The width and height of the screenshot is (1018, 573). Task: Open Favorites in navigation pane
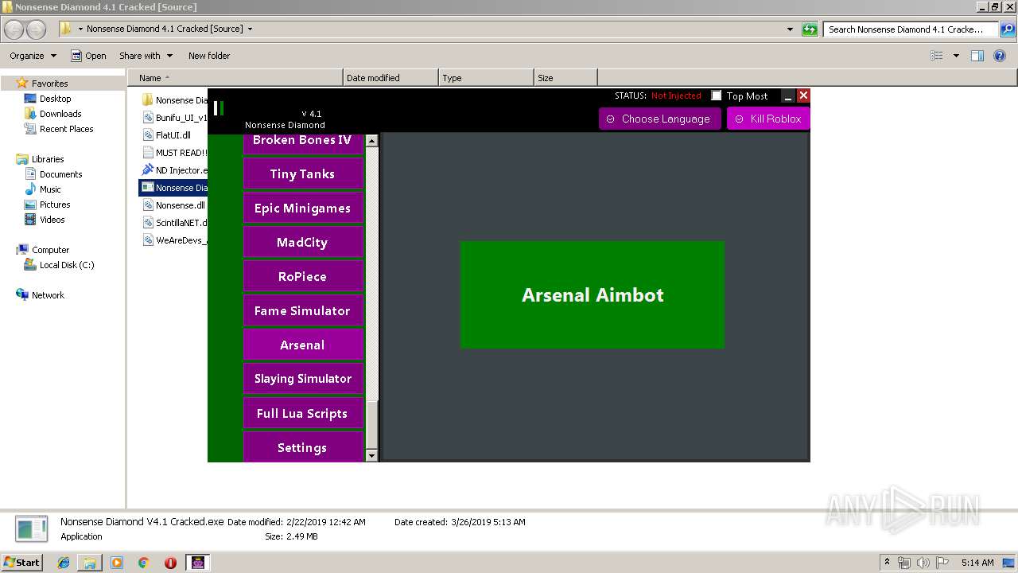tap(49, 83)
